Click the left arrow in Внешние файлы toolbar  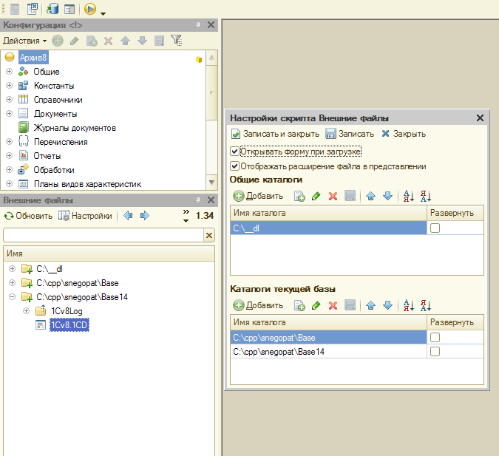(x=128, y=216)
